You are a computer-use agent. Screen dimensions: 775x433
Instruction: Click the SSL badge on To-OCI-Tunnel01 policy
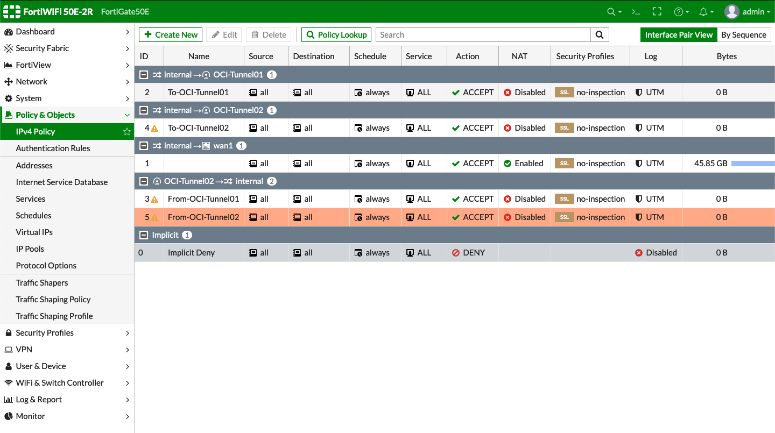564,92
